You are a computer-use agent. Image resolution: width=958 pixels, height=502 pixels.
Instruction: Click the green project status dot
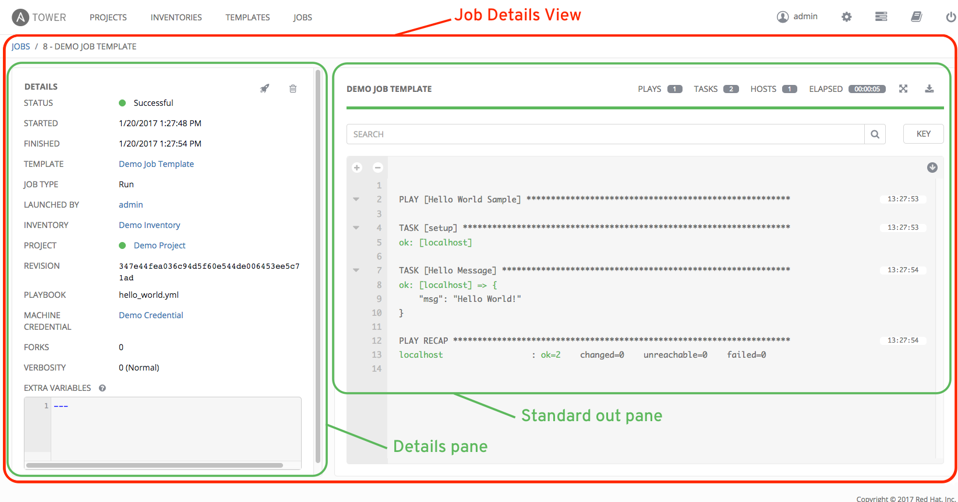122,245
